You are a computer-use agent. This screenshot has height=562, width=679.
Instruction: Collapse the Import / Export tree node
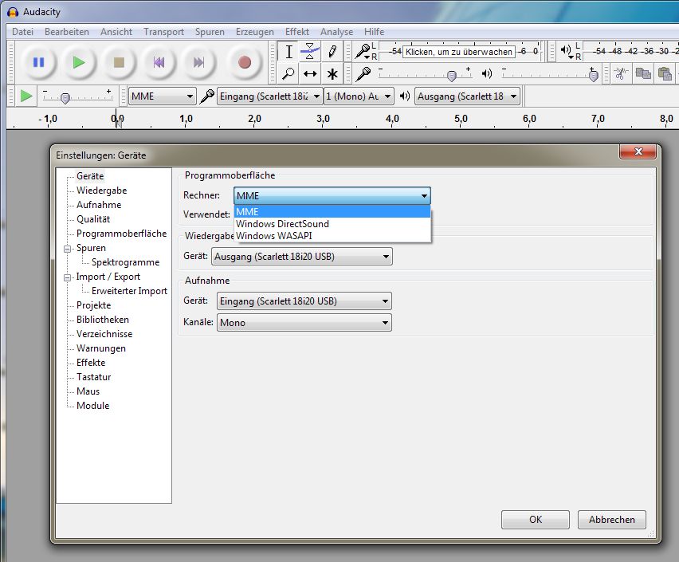(67, 277)
